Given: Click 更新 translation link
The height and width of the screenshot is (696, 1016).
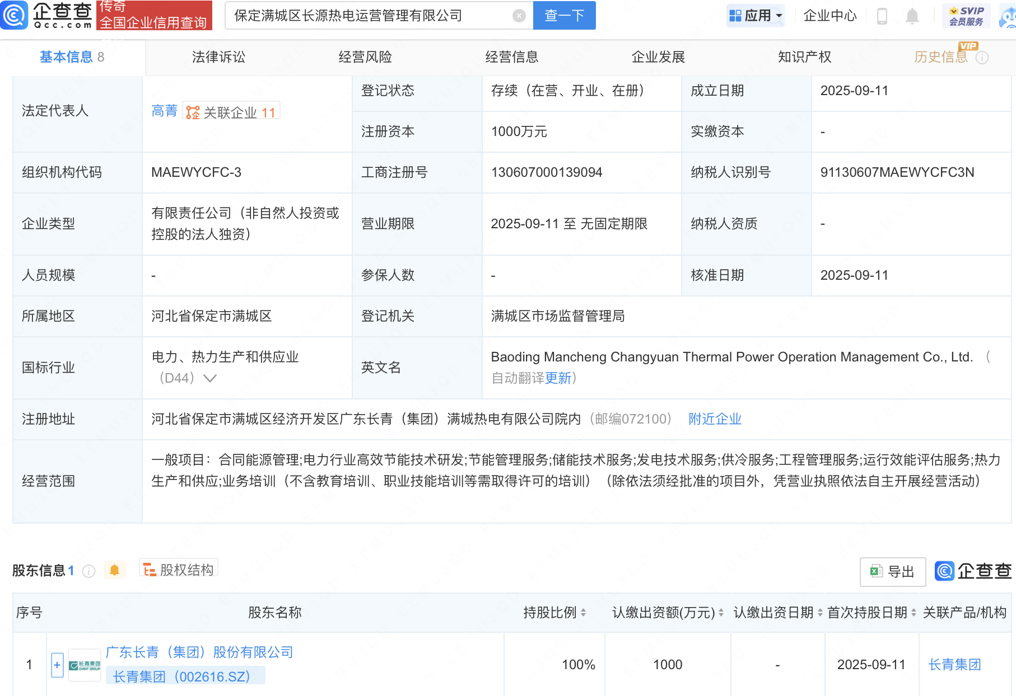Looking at the screenshot, I should [x=558, y=378].
